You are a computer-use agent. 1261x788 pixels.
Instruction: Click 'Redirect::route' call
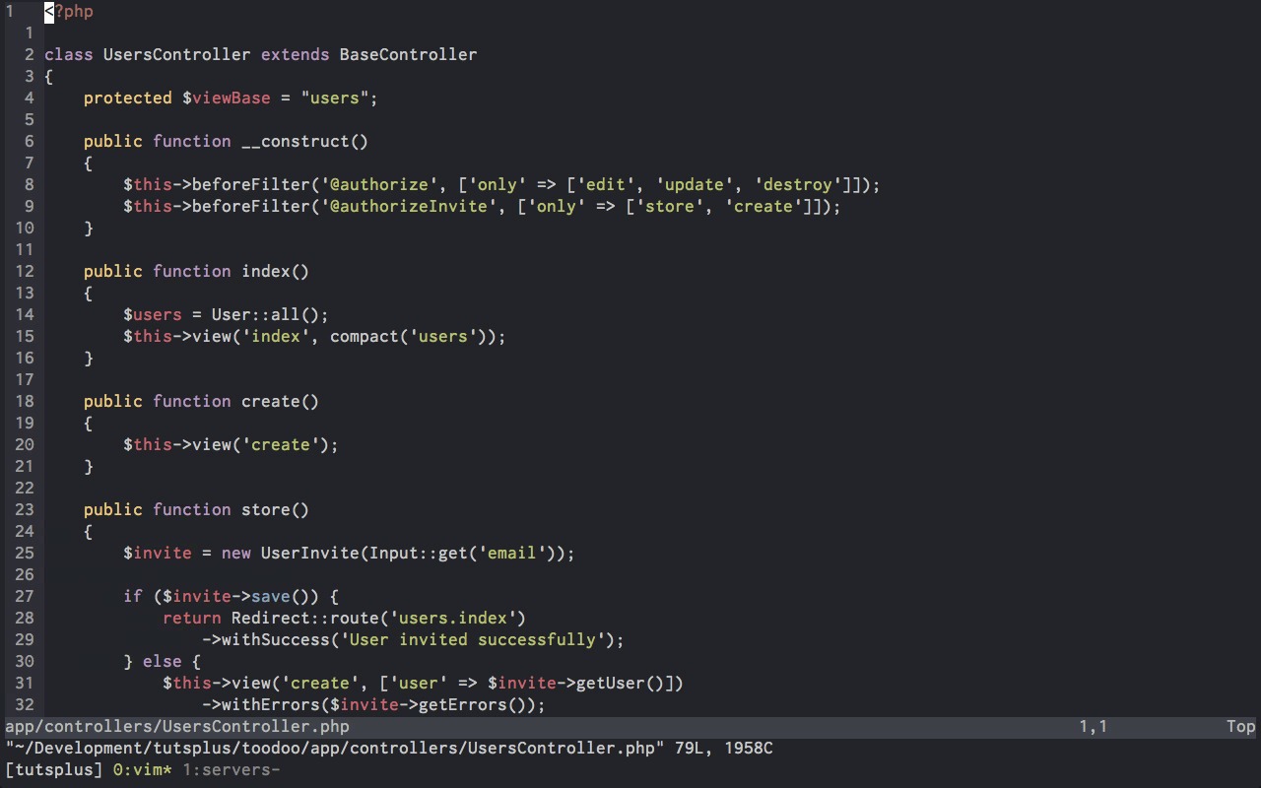click(x=305, y=619)
